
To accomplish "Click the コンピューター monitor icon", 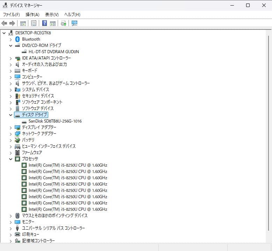I will (17, 77).
